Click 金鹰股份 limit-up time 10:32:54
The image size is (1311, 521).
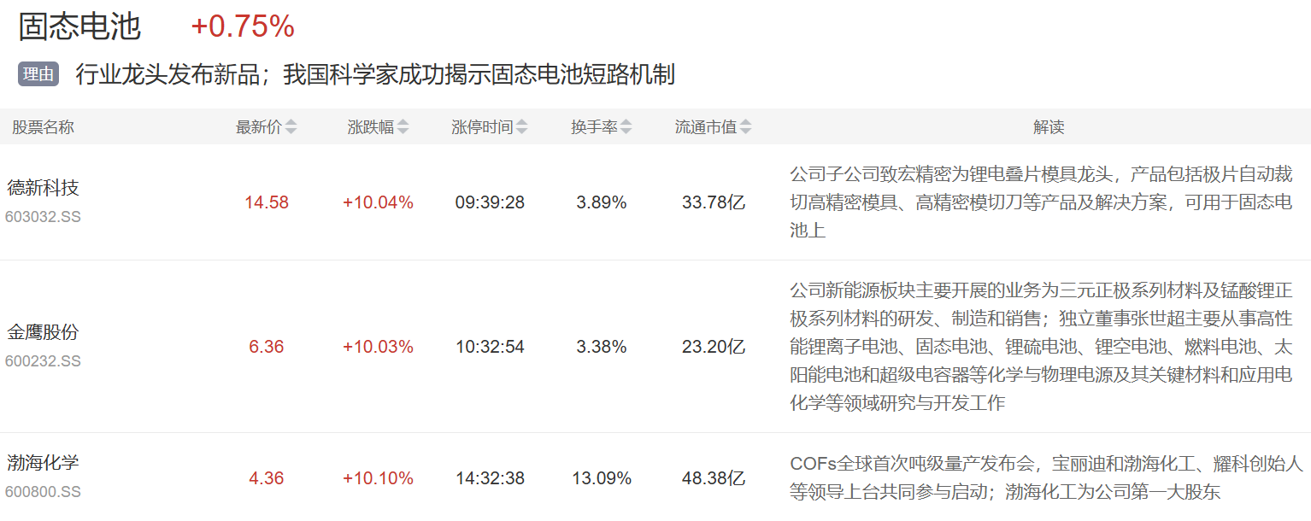490,347
